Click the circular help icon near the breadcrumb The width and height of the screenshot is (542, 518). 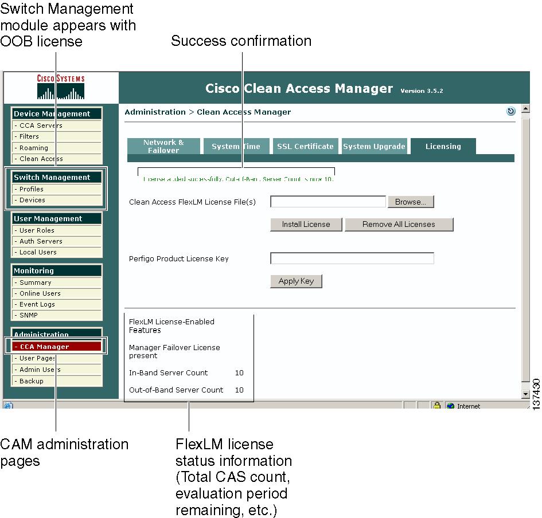tap(510, 111)
